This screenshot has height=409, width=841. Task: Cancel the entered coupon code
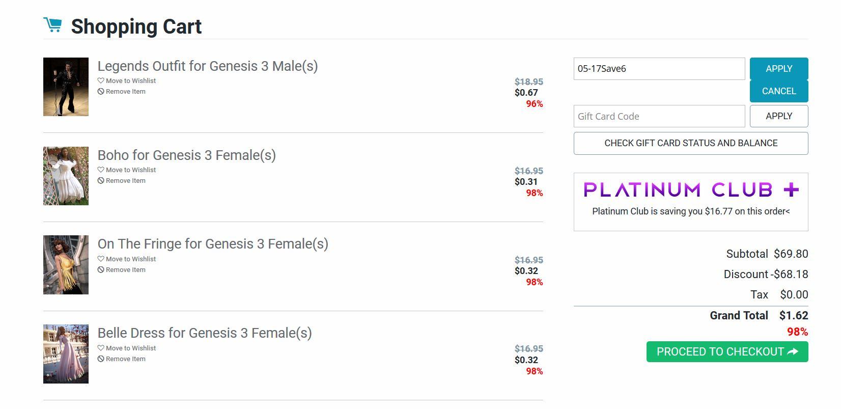click(778, 91)
